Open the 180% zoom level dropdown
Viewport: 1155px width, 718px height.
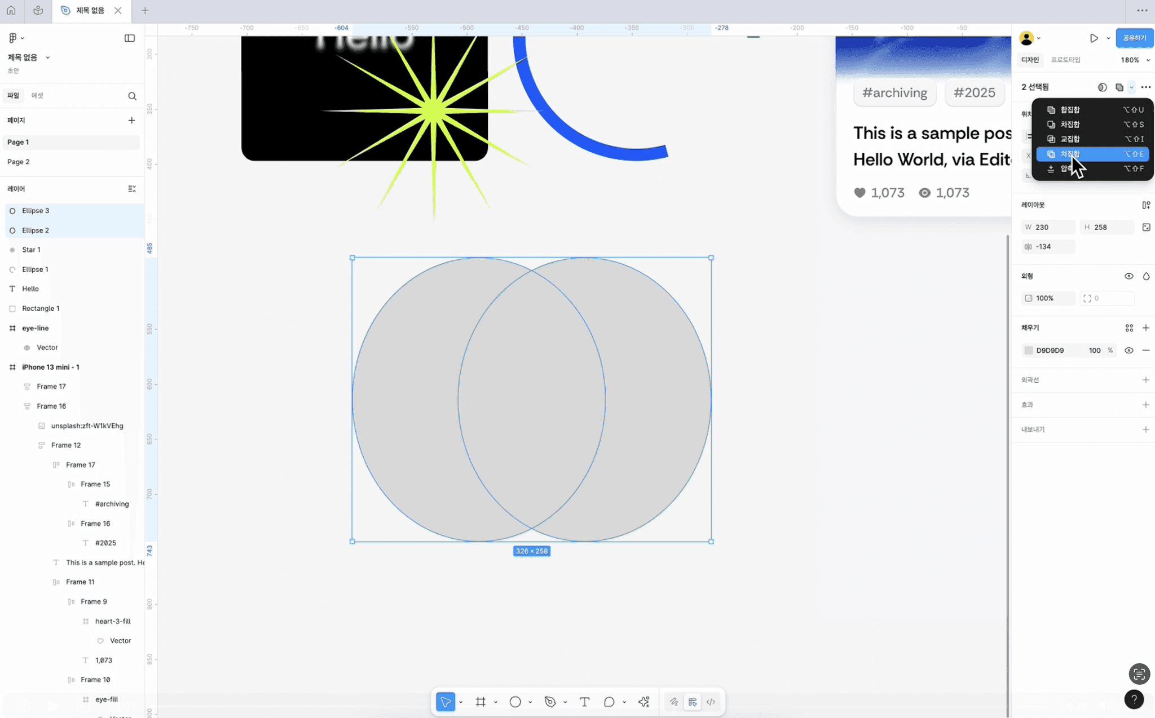coord(1135,60)
